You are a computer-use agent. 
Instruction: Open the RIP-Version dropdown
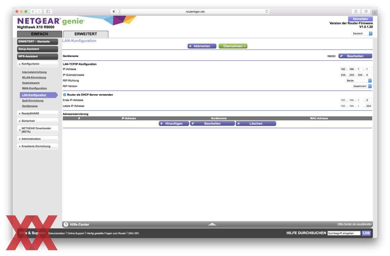pos(362,86)
